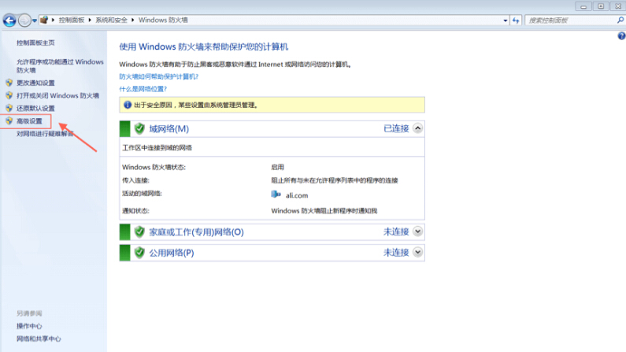
Task: Click the ali.com network icon
Action: (x=276, y=195)
